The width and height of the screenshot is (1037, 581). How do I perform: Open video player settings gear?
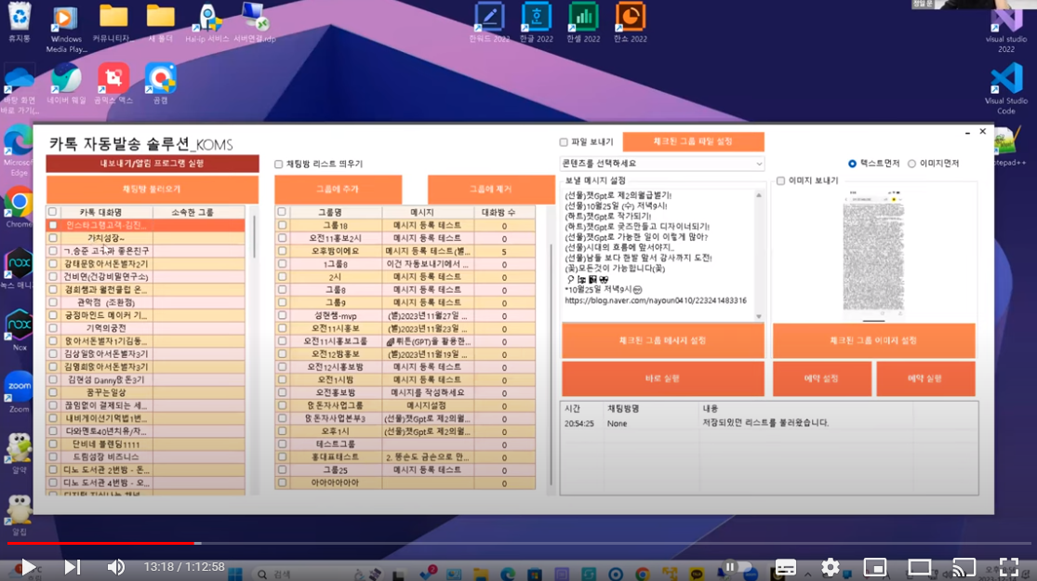point(830,566)
